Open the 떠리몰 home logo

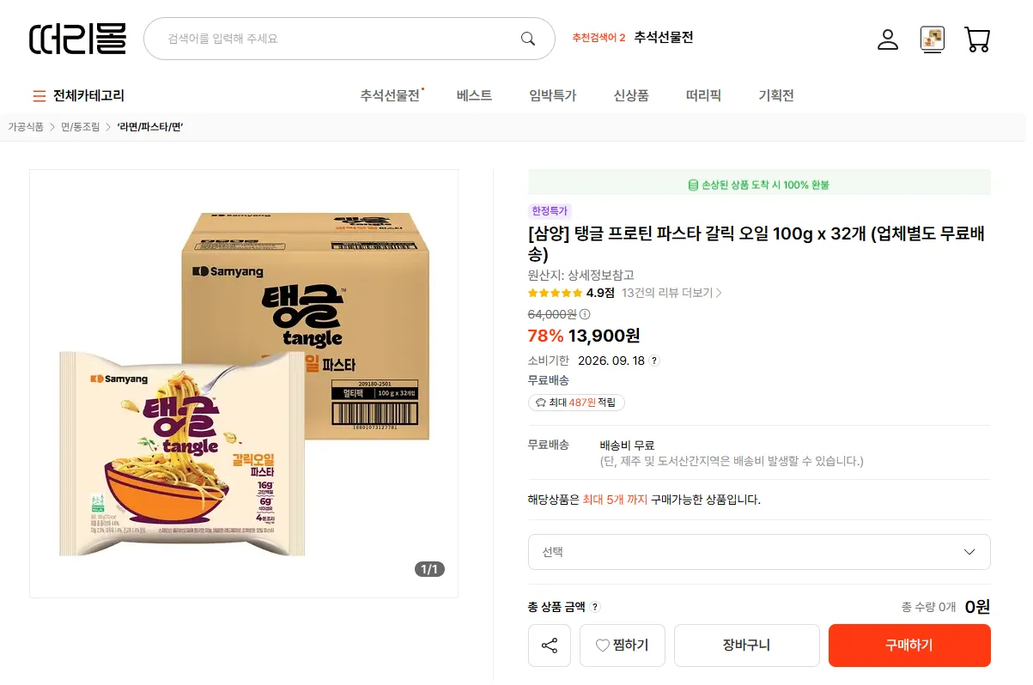(77, 39)
